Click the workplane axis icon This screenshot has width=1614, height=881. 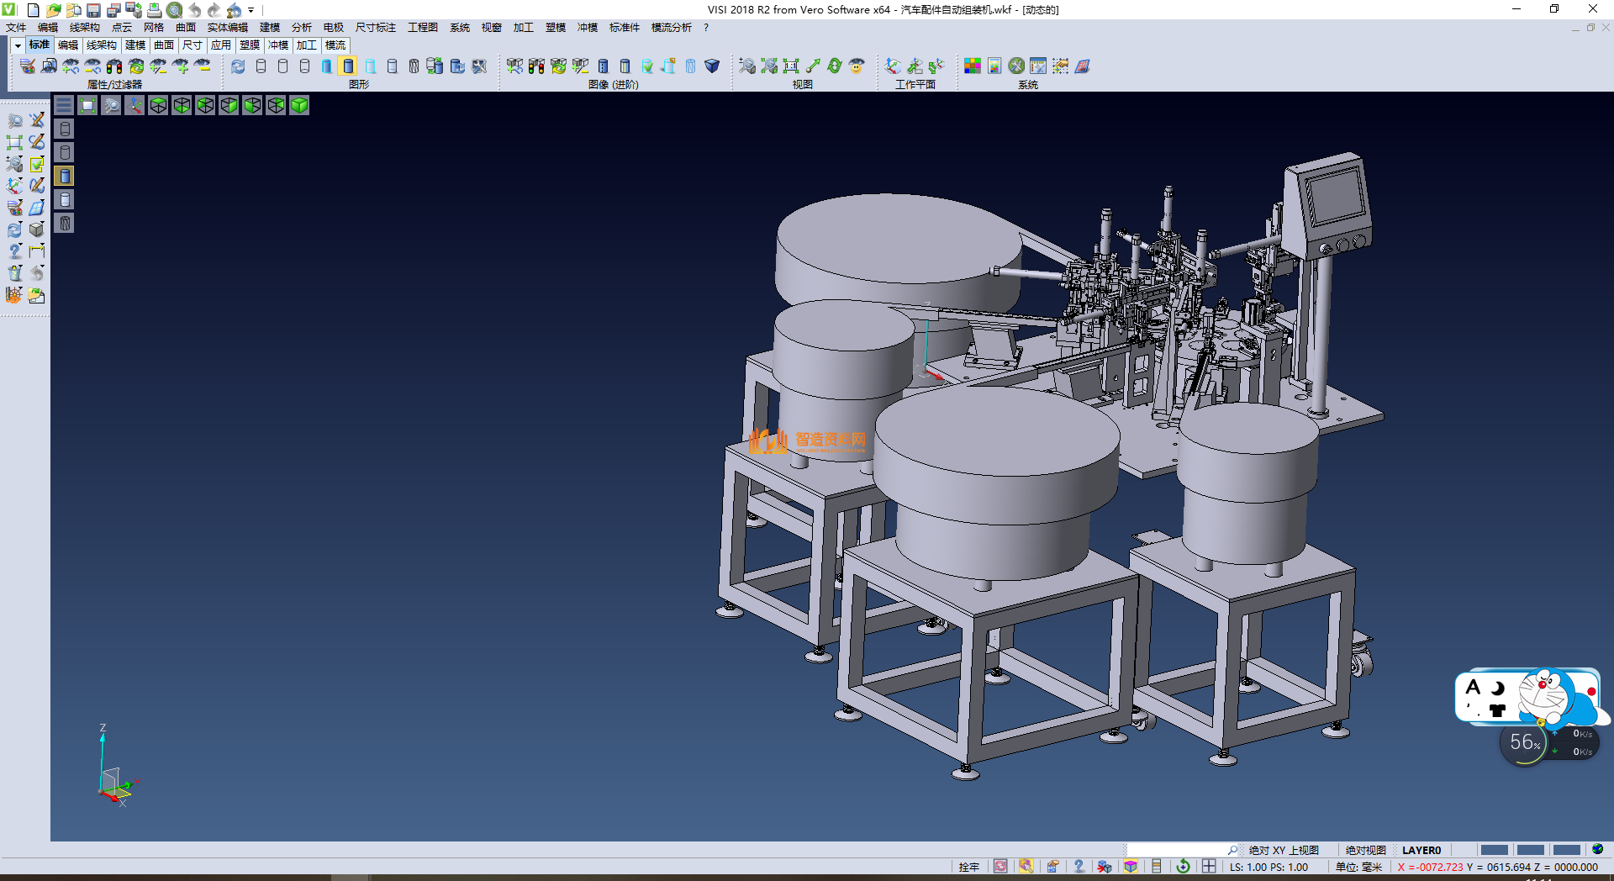click(x=893, y=66)
